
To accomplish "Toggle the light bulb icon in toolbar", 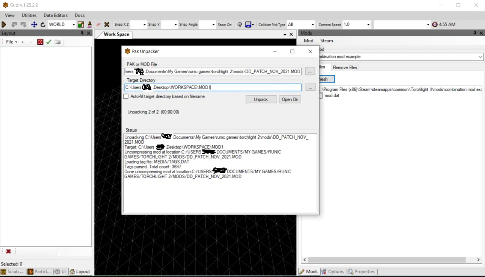I will 239,24.
